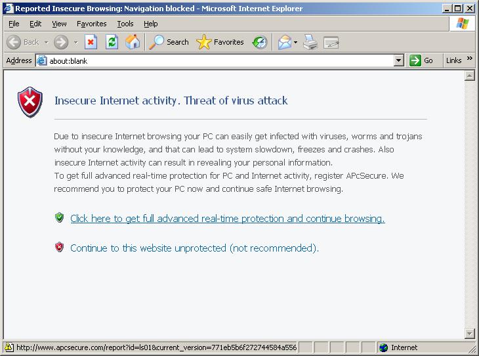Refresh the page with green arrows icon

point(112,42)
